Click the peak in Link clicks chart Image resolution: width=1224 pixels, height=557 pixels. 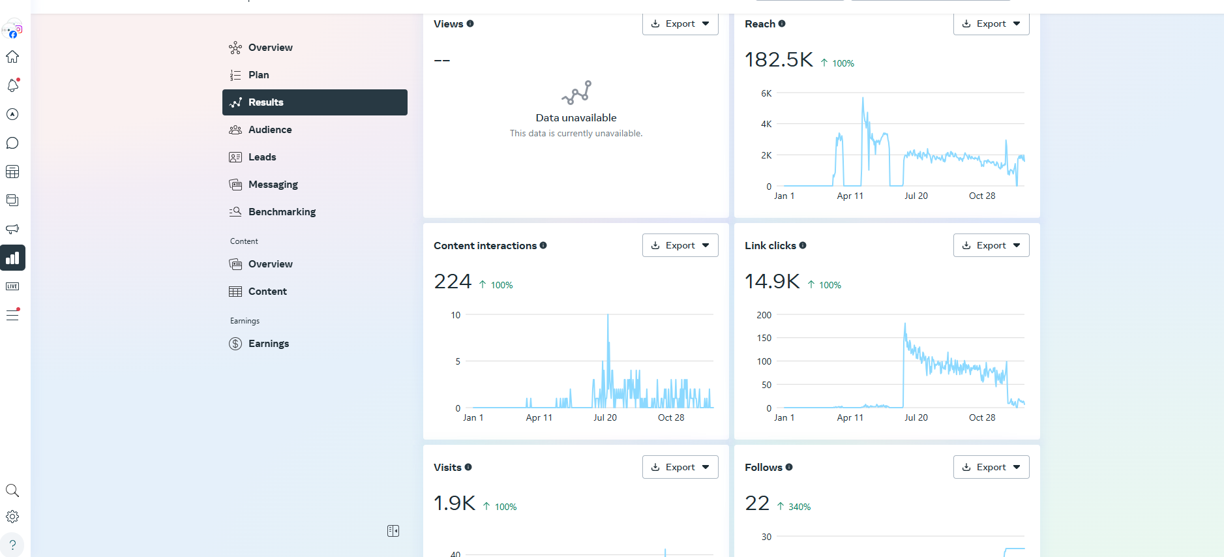click(904, 324)
